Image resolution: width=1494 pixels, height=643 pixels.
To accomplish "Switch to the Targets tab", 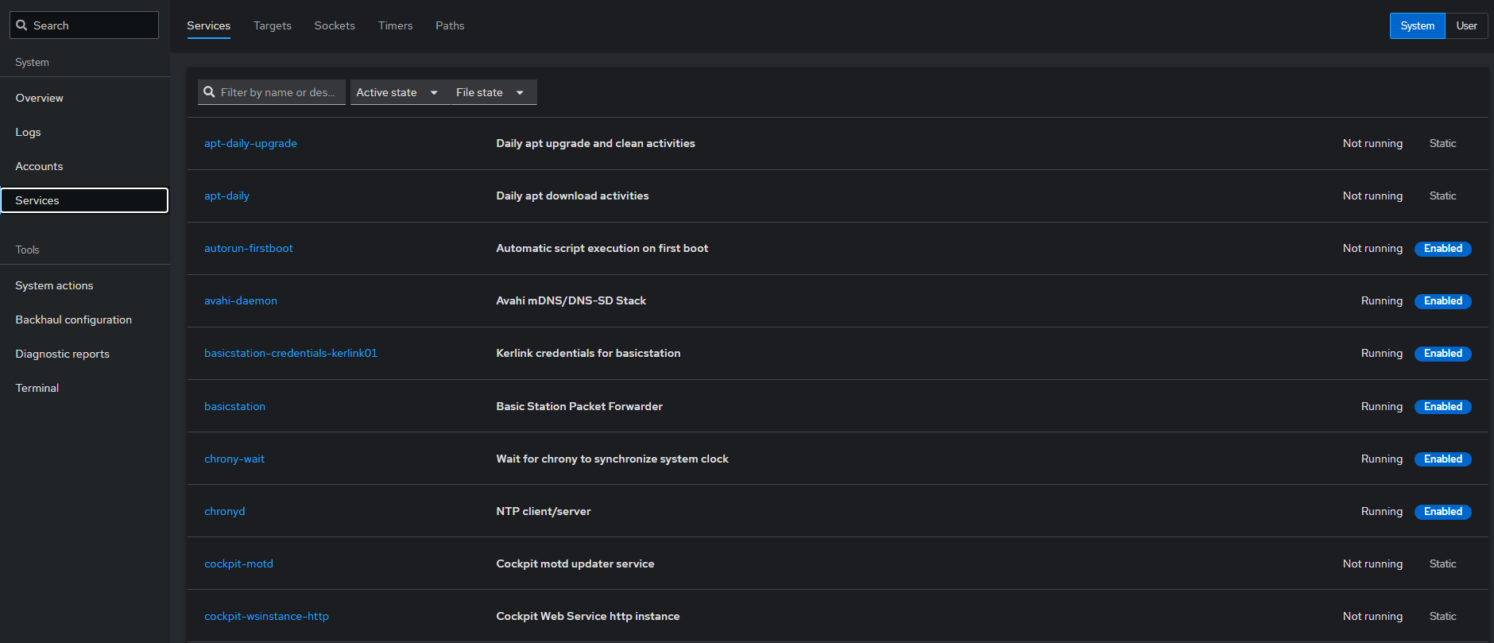I will coord(273,25).
